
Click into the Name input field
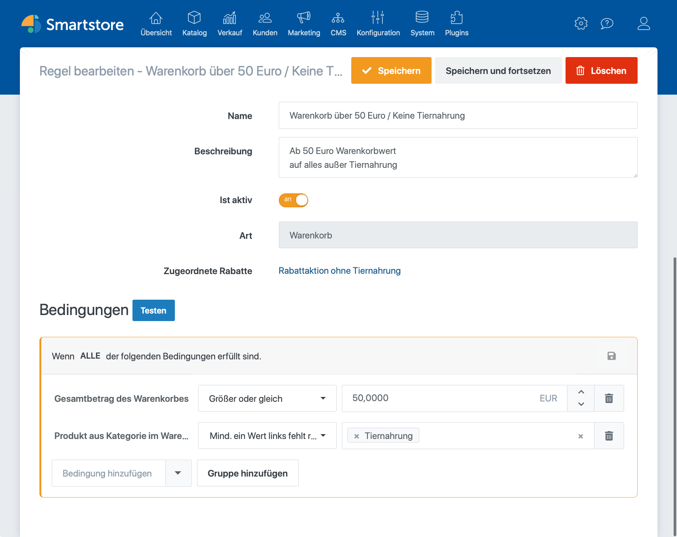(457, 116)
